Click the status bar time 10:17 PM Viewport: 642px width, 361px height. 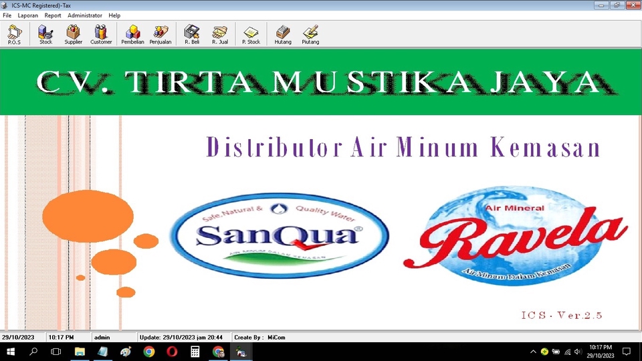(61, 337)
